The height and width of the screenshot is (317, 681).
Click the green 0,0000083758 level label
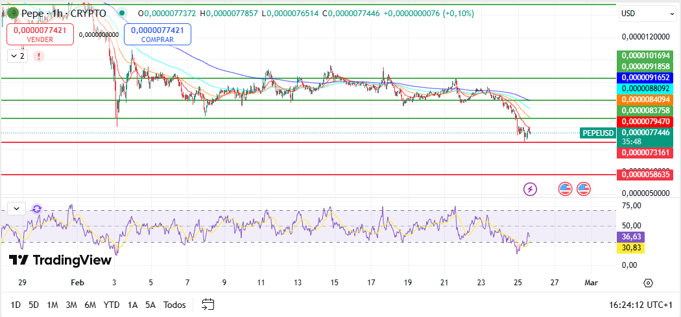(645, 111)
